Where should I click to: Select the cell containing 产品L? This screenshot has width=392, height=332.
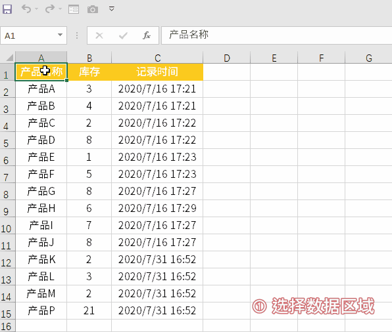[41, 277]
